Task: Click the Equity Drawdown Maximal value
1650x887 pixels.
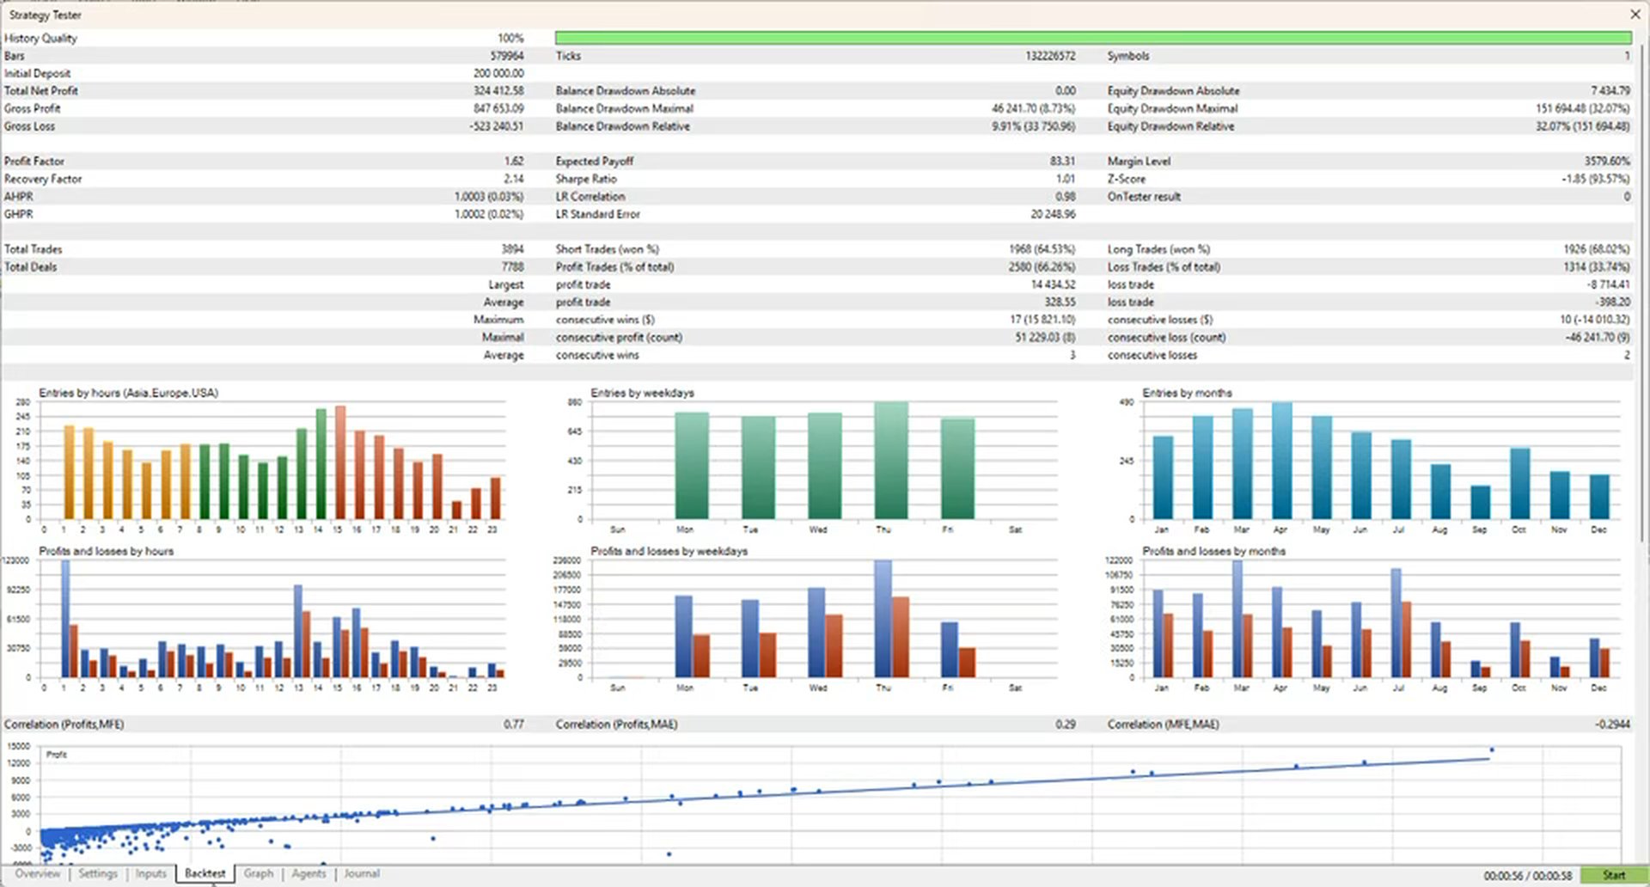Action: click(1582, 108)
